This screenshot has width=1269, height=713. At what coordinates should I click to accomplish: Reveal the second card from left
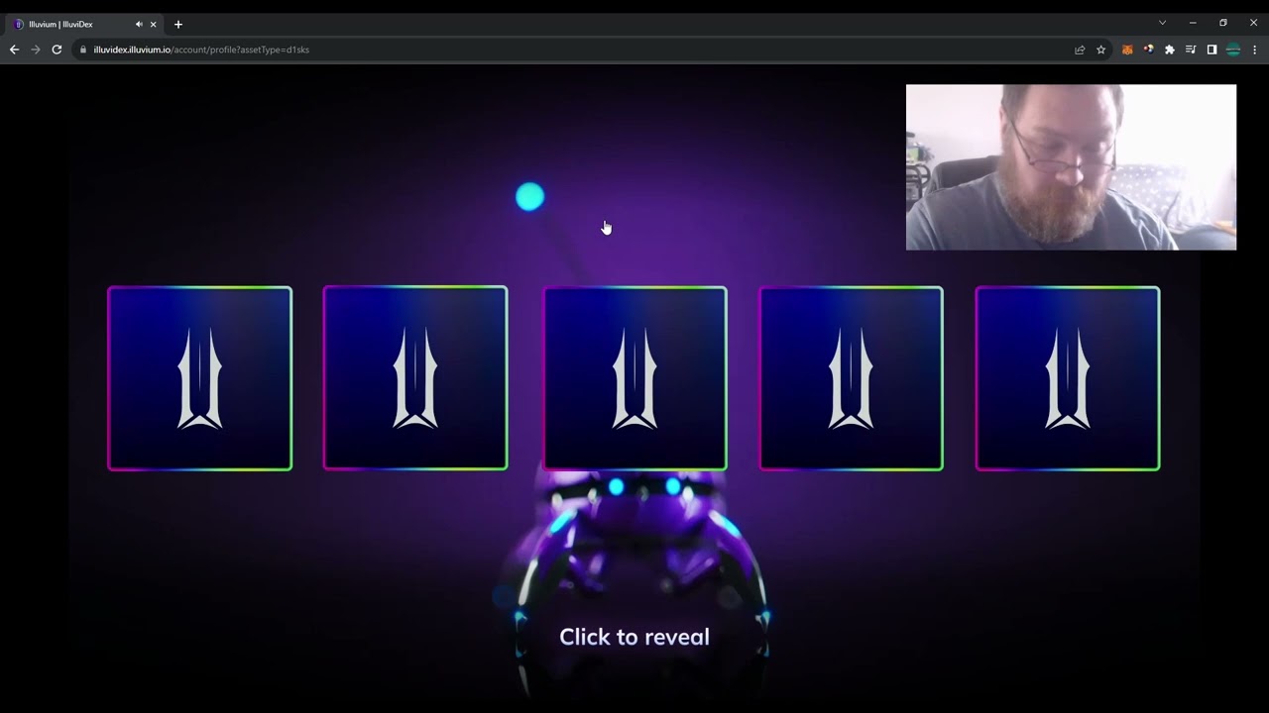click(415, 377)
